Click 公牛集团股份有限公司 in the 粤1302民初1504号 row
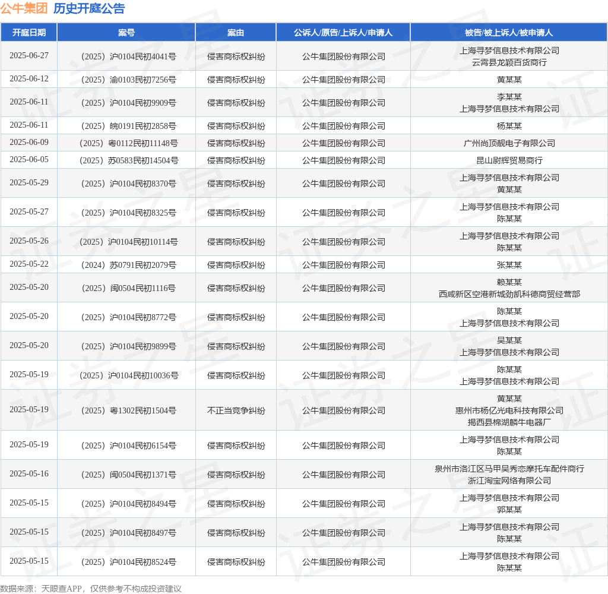This screenshot has width=608, height=594. [x=344, y=411]
